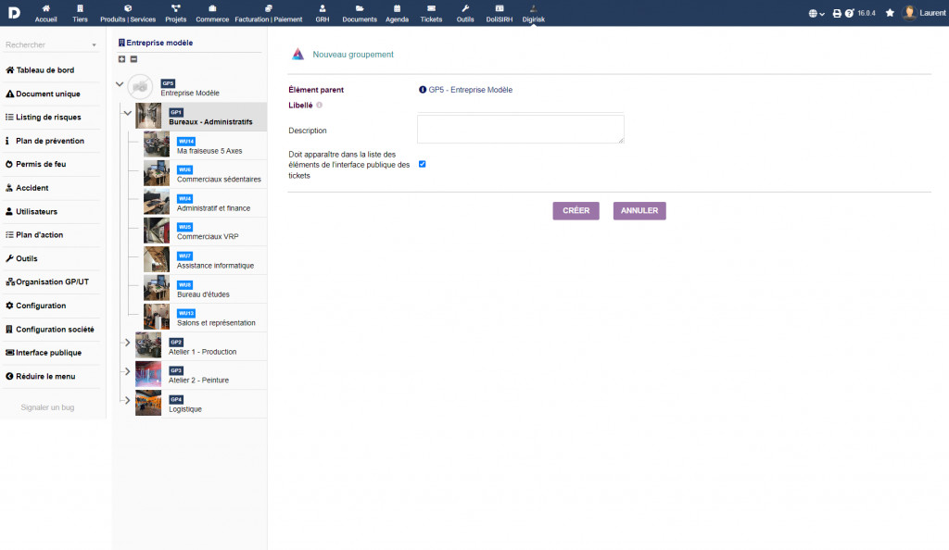
Task: Open Tableau de bord in sidebar
Action: (45, 70)
